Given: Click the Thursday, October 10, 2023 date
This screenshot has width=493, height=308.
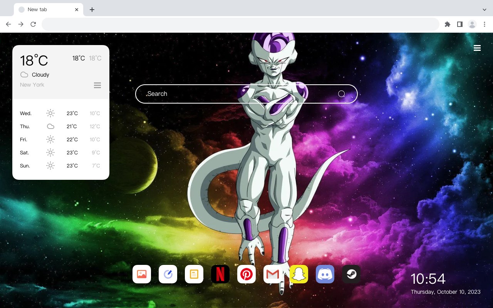Looking at the screenshot, I should tap(446, 292).
